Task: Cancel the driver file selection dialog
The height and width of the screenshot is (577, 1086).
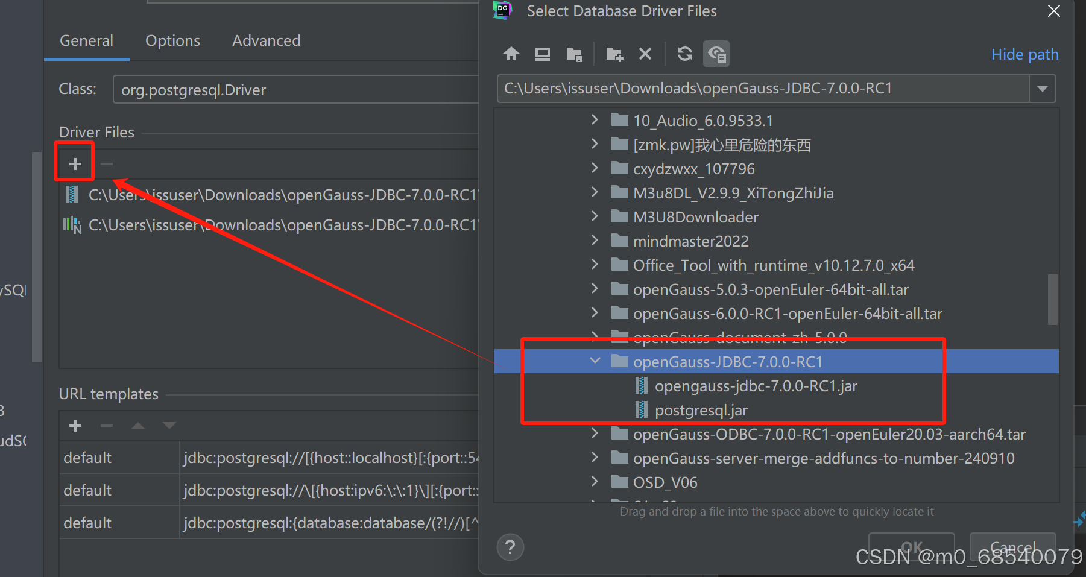Action: coord(1012,547)
